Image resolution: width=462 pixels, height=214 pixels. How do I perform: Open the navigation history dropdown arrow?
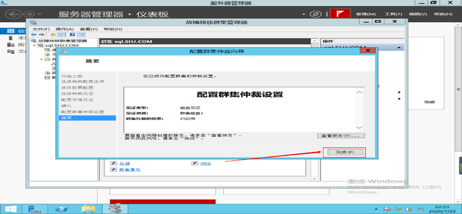coord(40,14)
